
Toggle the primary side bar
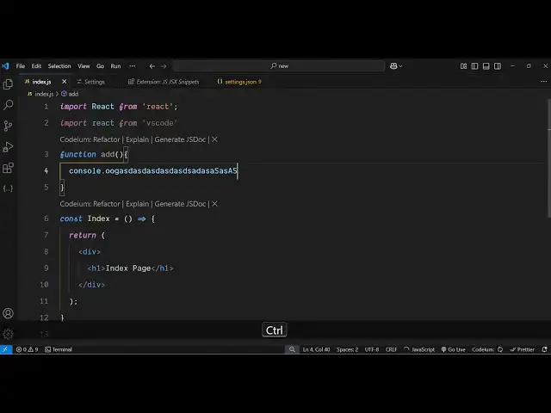tap(474, 66)
